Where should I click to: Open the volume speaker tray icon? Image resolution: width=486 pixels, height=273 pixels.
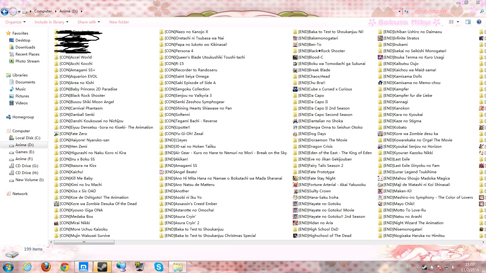453,267
